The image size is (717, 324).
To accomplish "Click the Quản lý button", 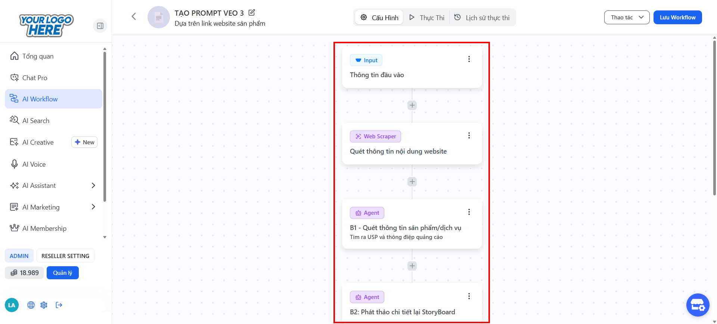I will [x=62, y=273].
